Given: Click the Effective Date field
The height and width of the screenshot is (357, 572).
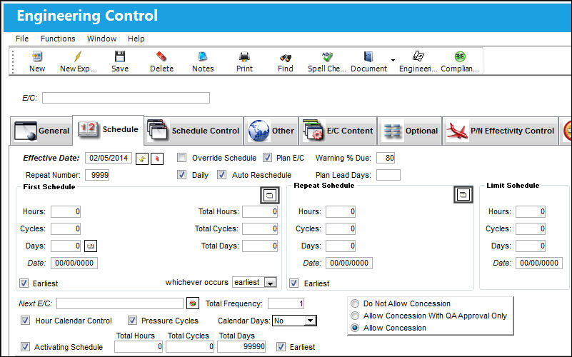Looking at the screenshot, I should 109,158.
